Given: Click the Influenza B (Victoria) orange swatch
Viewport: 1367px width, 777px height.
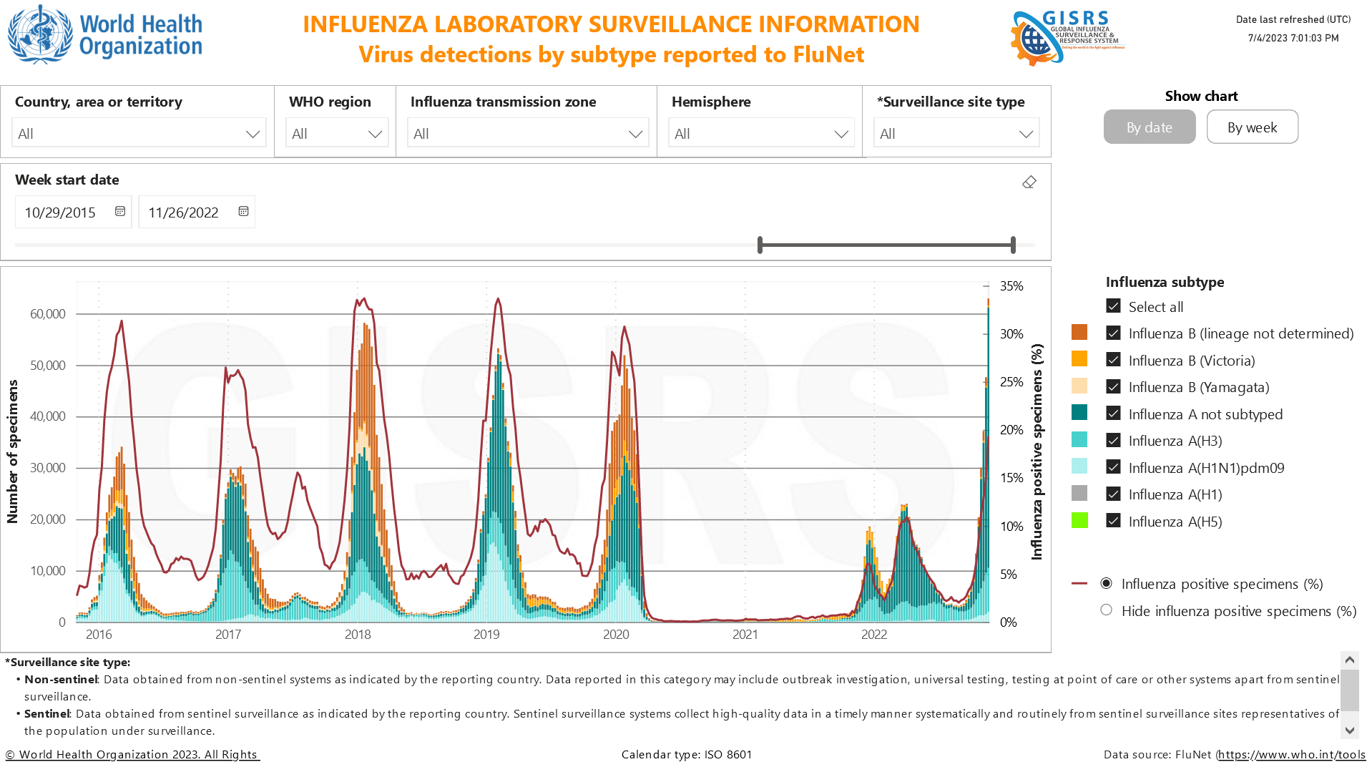Looking at the screenshot, I should [1079, 358].
